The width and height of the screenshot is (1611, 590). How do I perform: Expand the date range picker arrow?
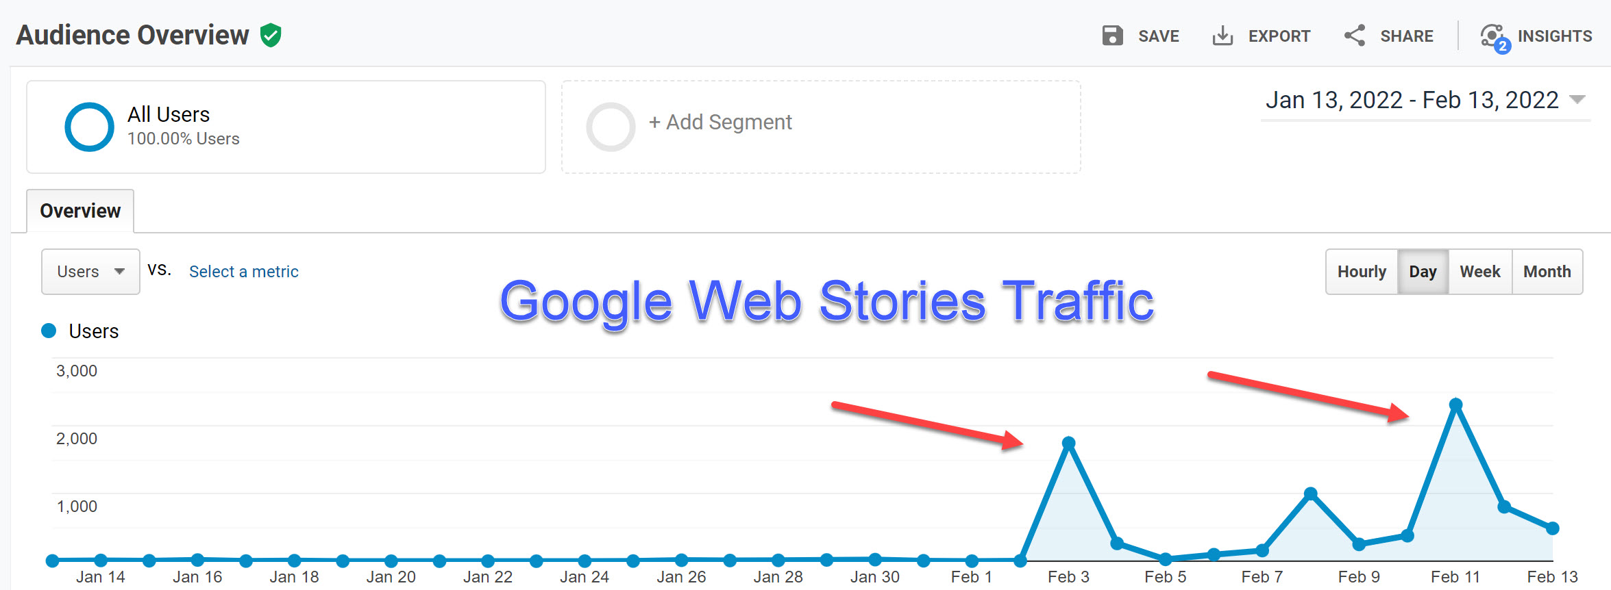(x=1577, y=100)
